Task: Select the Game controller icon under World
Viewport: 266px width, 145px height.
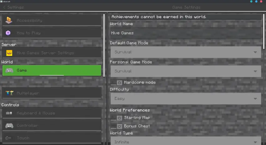Action: tap(9, 71)
